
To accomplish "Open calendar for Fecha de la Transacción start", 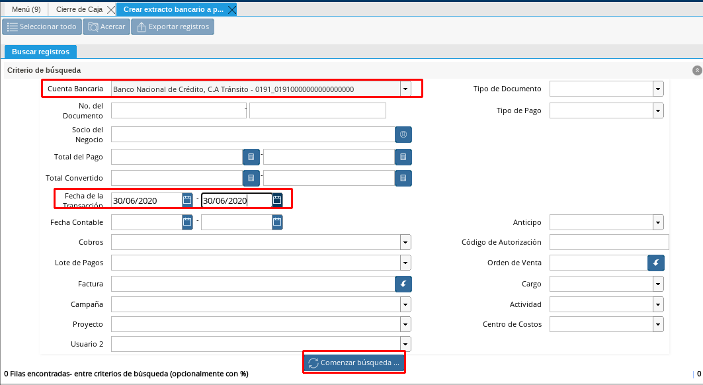I will [187, 200].
